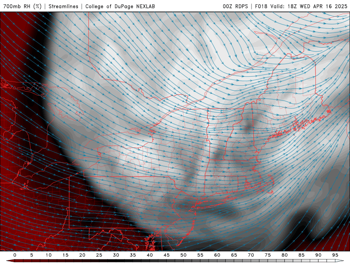Image resolution: width=350 pixels, height=263 pixels.
Task: Click "Valid: 18Z WED APR 16 2025" text
Action: coord(309,6)
